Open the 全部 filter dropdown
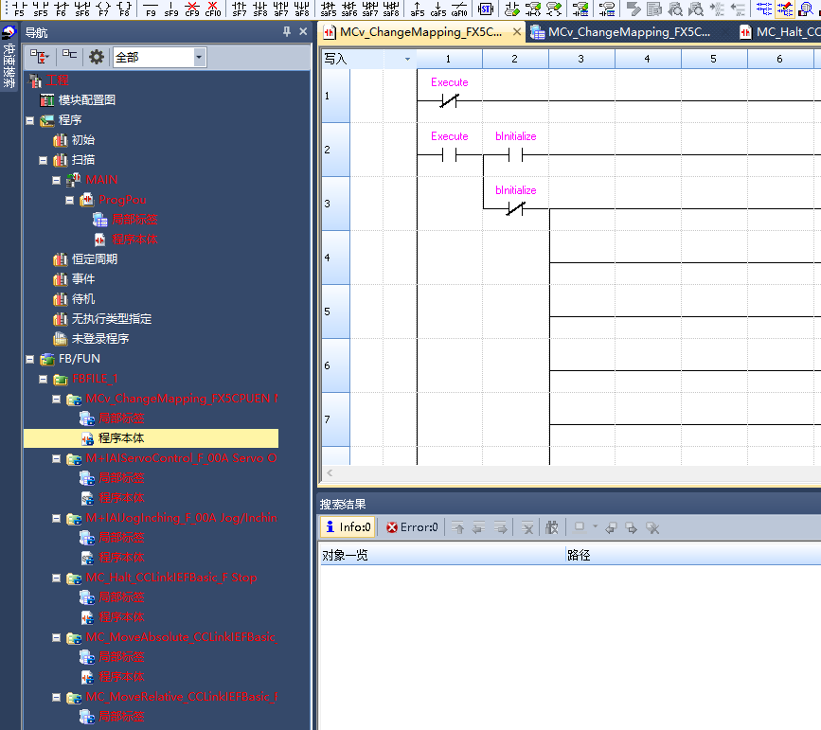This screenshot has height=730, width=821. (199, 58)
